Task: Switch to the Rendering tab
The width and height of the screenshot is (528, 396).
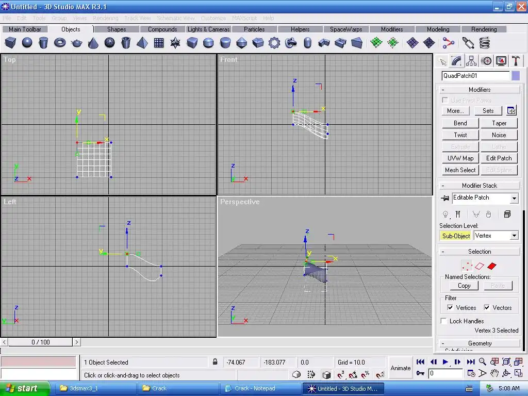Action: pos(484,29)
